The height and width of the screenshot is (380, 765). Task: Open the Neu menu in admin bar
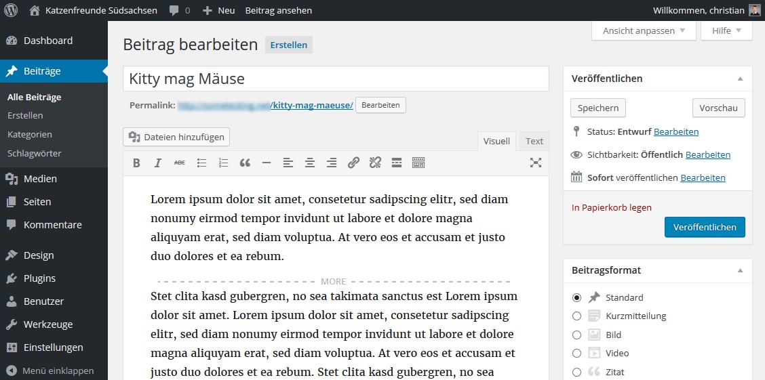pos(218,10)
